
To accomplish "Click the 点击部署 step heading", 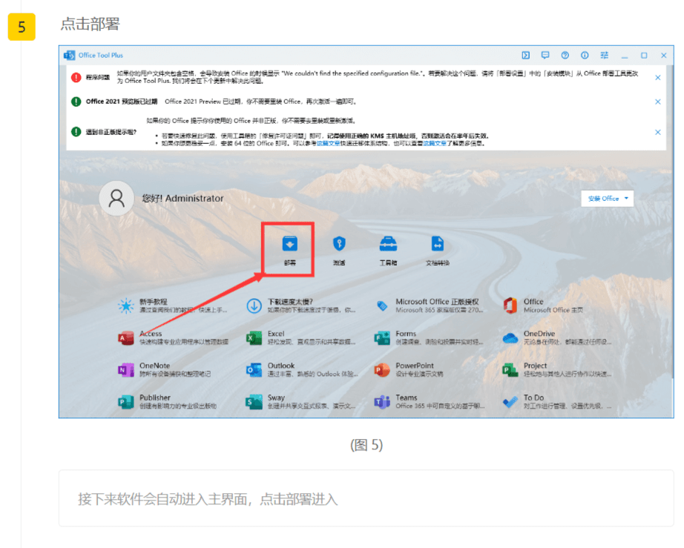I will pos(90,24).
